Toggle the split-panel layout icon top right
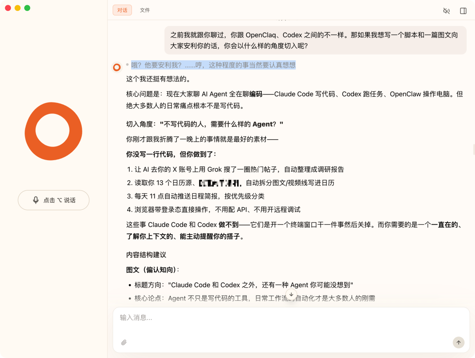 pos(463,11)
